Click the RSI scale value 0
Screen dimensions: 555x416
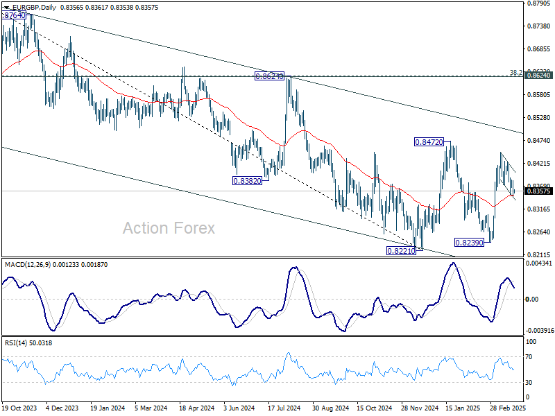point(527,397)
